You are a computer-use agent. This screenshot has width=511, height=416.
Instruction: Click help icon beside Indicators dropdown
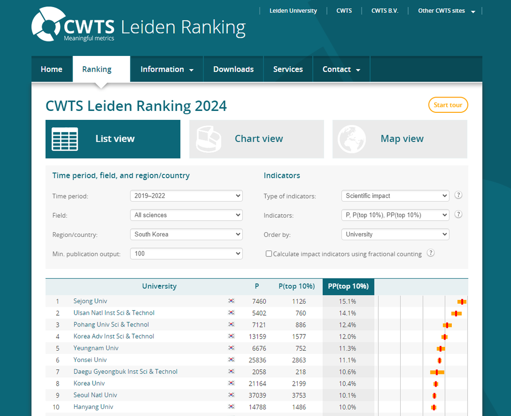click(458, 214)
